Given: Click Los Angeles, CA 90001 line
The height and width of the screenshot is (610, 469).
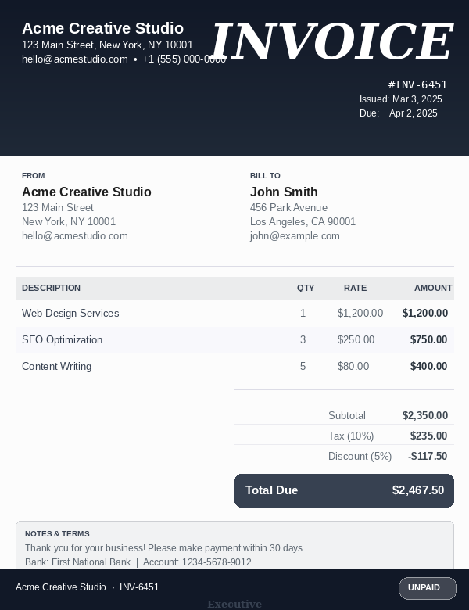Looking at the screenshot, I should pyautogui.click(x=303, y=222).
